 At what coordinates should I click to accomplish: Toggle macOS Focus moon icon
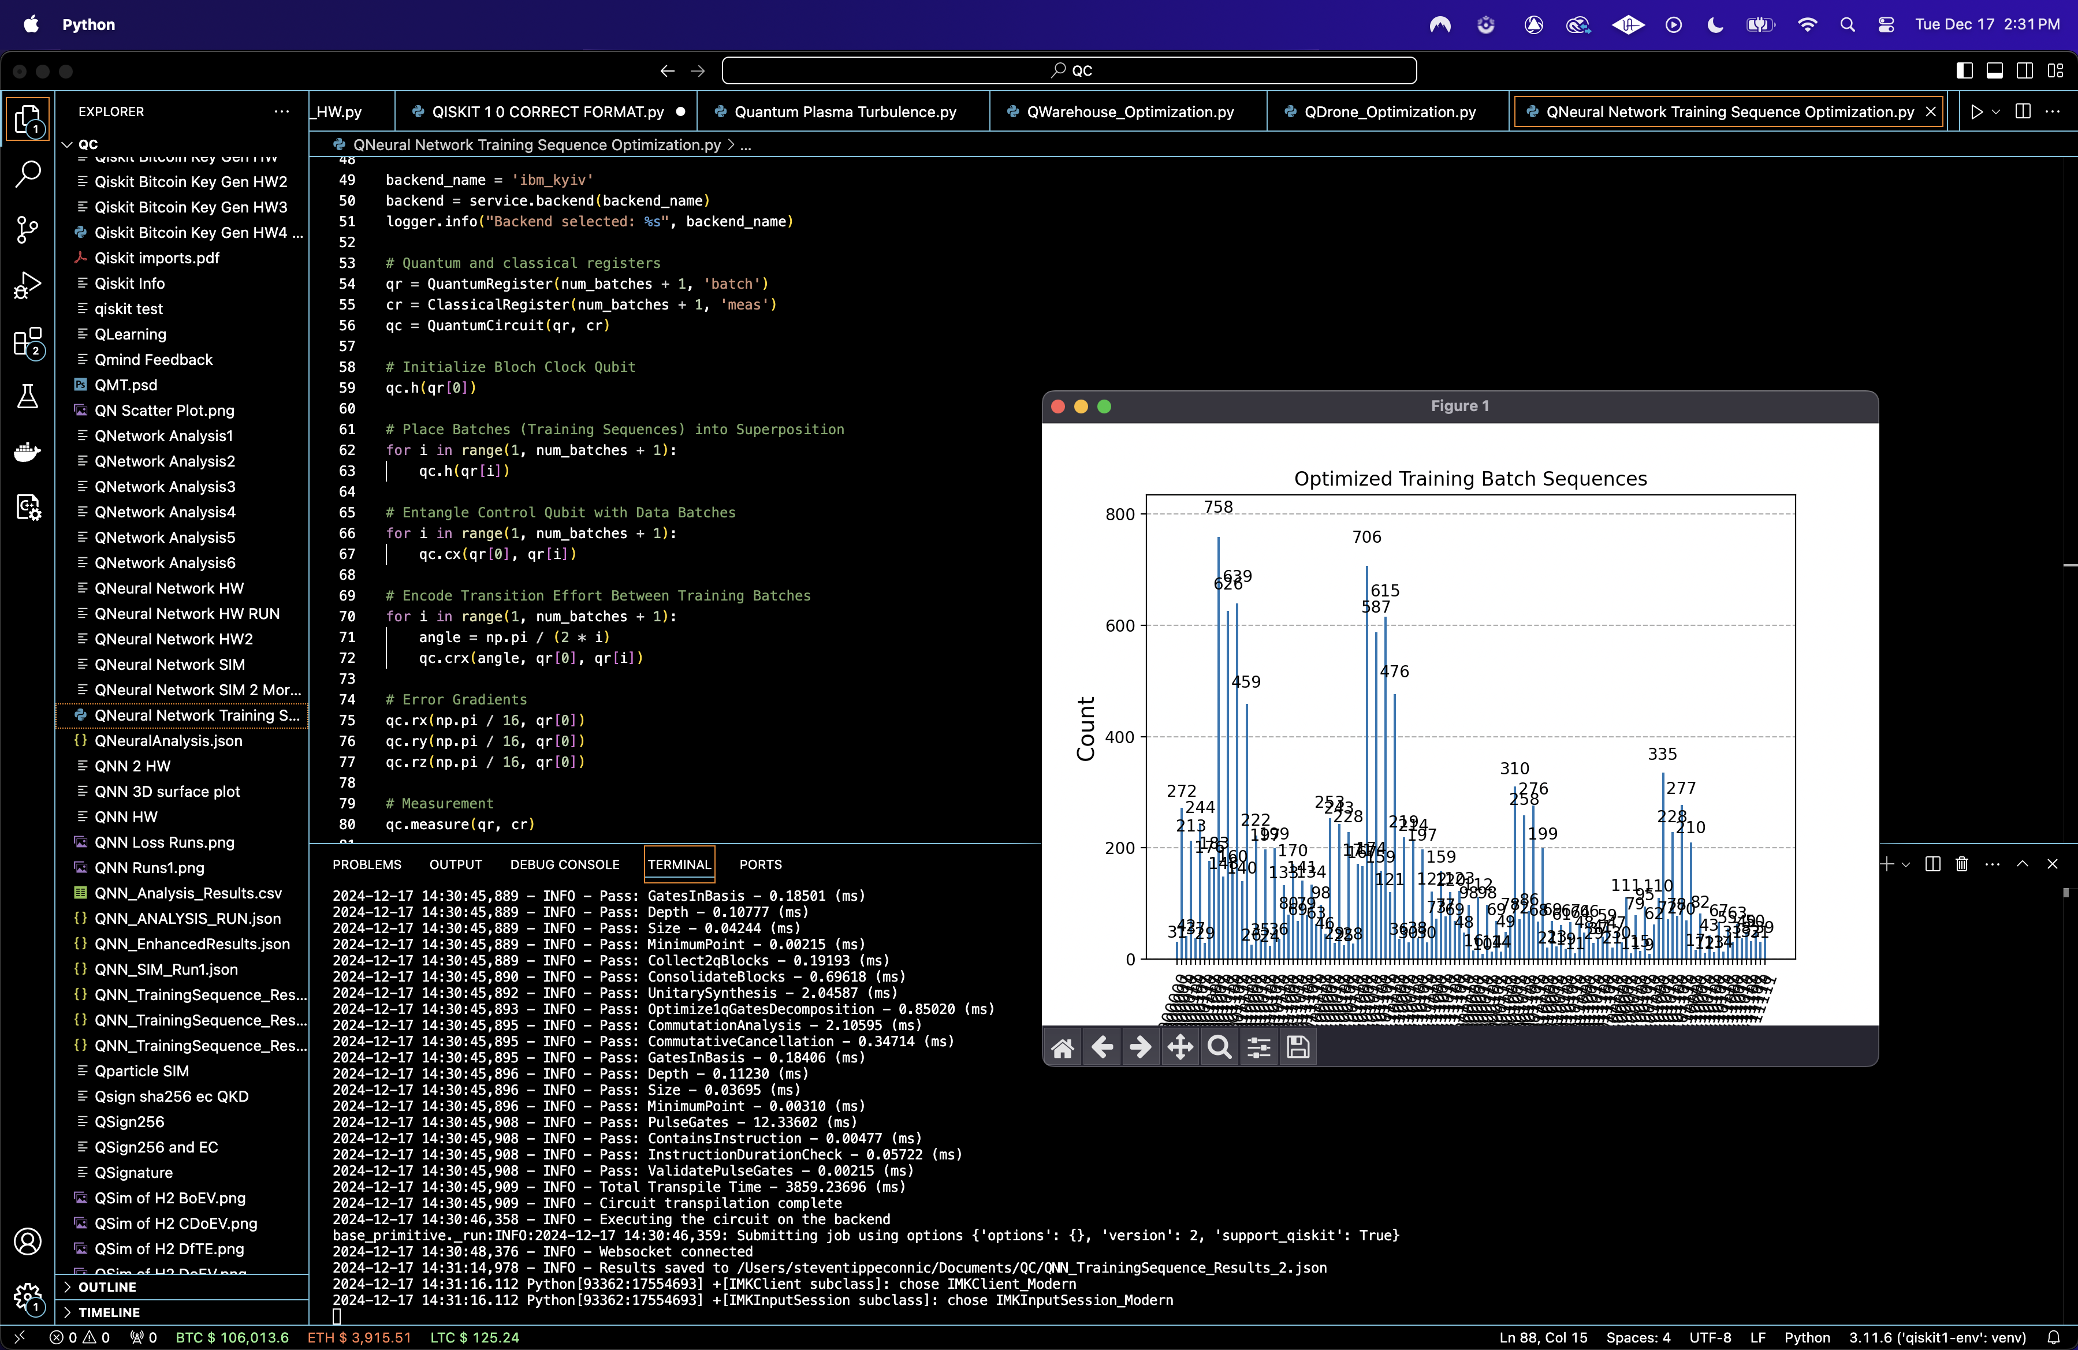click(1715, 24)
